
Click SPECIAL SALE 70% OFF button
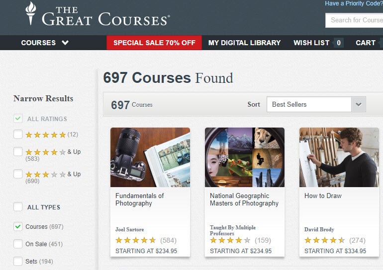[154, 43]
